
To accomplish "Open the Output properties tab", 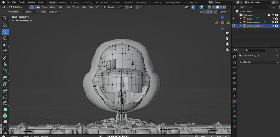I will 235,68.
